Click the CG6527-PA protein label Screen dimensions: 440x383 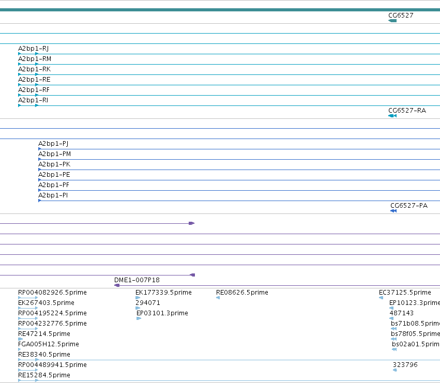point(409,206)
